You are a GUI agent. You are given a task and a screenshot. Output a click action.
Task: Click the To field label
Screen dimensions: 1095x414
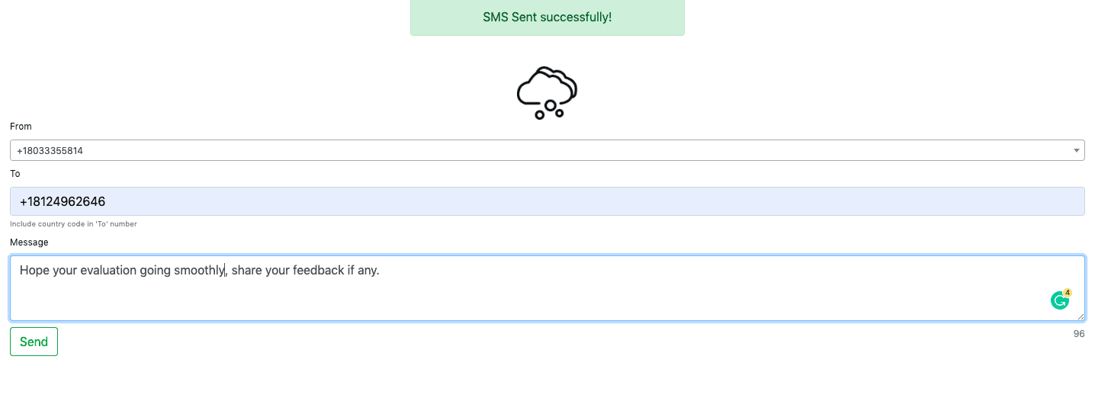pos(15,174)
